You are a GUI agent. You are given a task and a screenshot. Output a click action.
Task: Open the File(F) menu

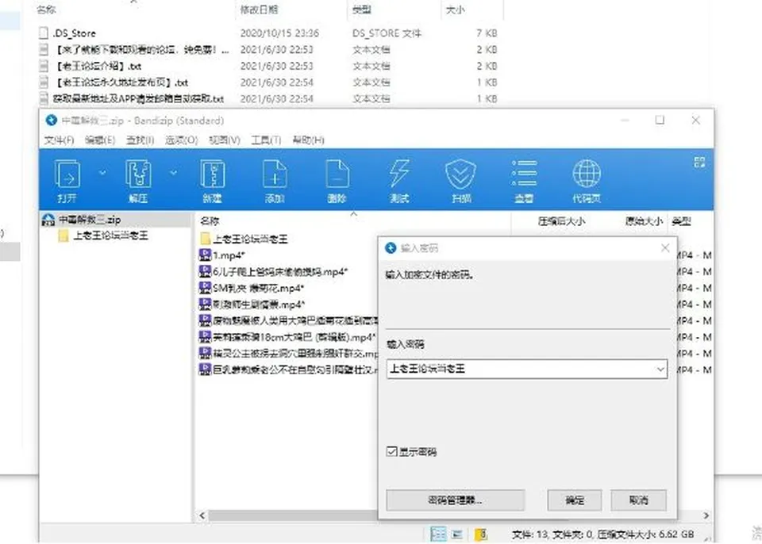pyautogui.click(x=59, y=140)
